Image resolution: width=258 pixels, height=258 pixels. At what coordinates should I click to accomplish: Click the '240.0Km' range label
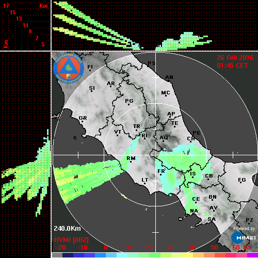point(67,229)
